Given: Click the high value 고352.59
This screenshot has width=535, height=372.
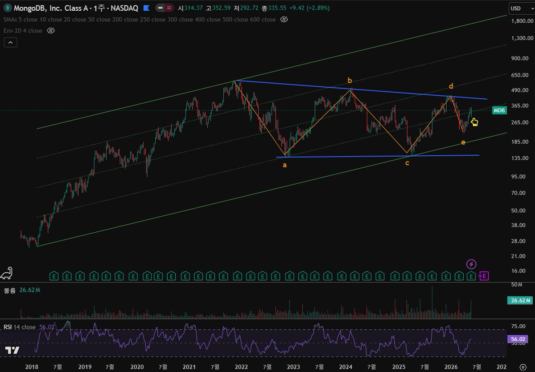Looking at the screenshot, I should pyautogui.click(x=218, y=8).
